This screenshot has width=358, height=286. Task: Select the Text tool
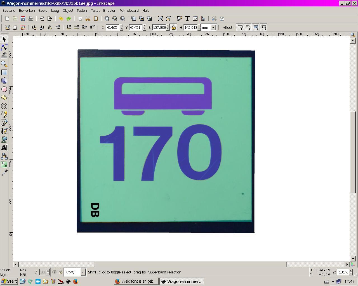pyautogui.click(x=4, y=148)
